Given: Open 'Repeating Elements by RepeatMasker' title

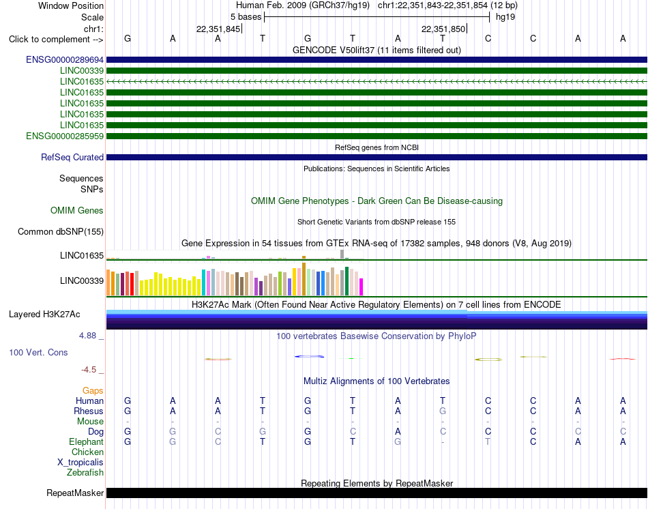Looking at the screenshot, I should 377,483.
